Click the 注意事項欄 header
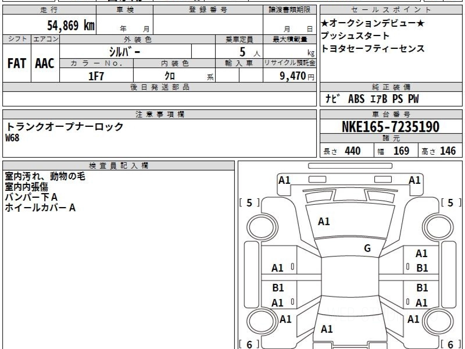Screen dimensions: 465x349 coord(159,114)
